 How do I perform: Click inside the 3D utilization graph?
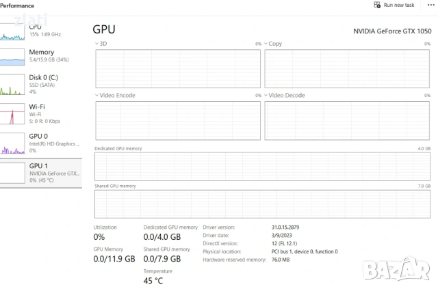177,68
